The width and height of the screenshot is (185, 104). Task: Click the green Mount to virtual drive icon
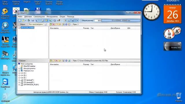click(x=51, y=21)
